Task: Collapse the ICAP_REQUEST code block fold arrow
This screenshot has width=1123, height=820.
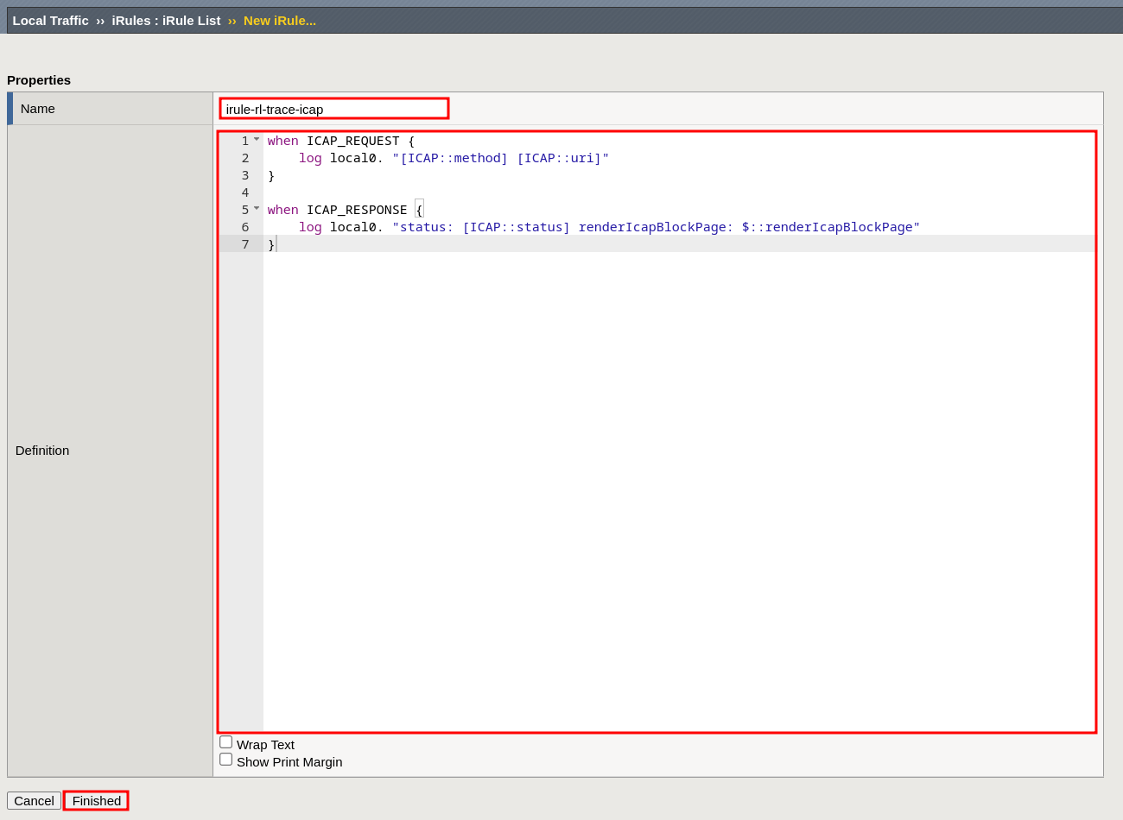Action: 257,139
